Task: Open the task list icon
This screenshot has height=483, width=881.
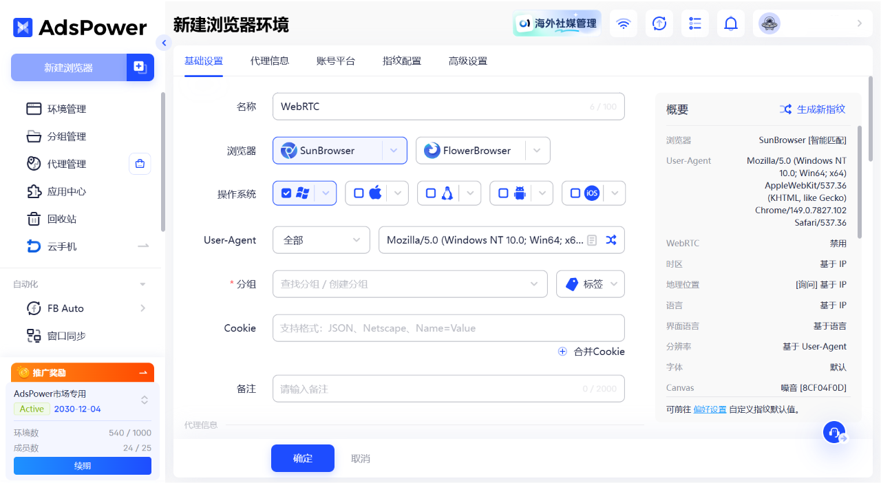Action: click(x=695, y=23)
